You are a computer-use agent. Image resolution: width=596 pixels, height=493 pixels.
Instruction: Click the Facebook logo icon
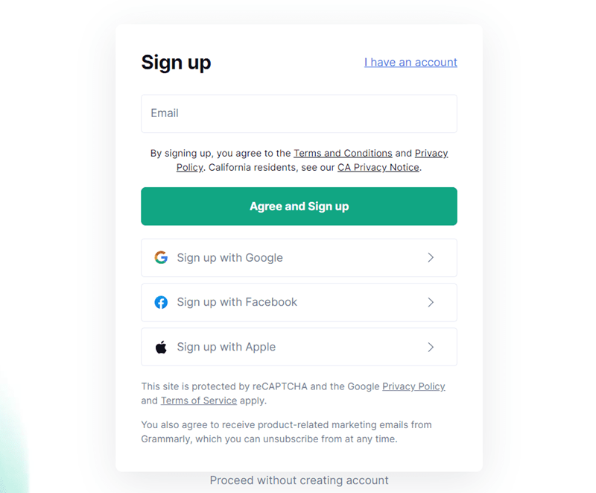[161, 302]
